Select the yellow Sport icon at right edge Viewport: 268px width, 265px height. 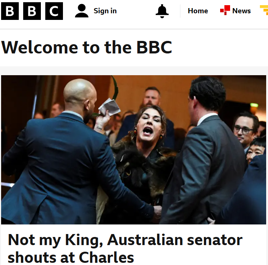click(x=264, y=10)
